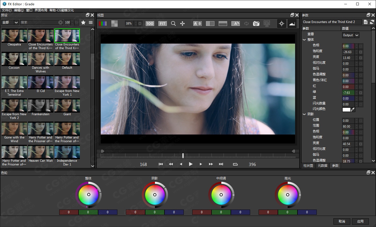Toggle the vertical split comparison

coord(210,24)
